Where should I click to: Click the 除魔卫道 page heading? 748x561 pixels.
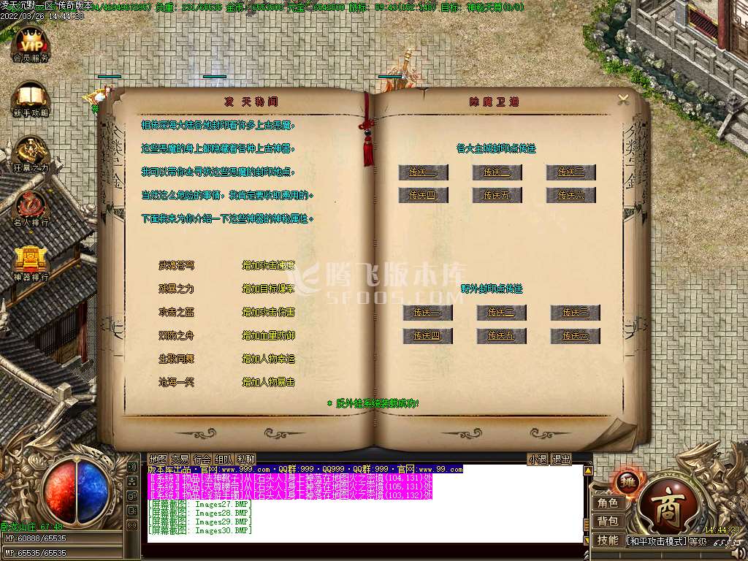point(495,102)
